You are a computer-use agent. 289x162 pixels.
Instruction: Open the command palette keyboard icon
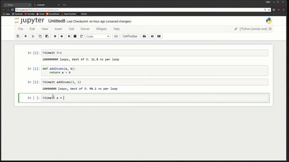coord(116,36)
